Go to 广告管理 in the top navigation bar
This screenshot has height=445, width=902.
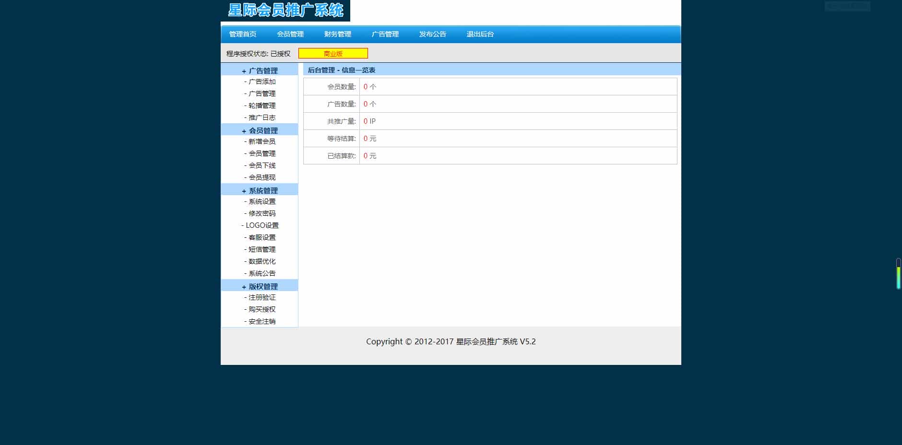(x=385, y=34)
